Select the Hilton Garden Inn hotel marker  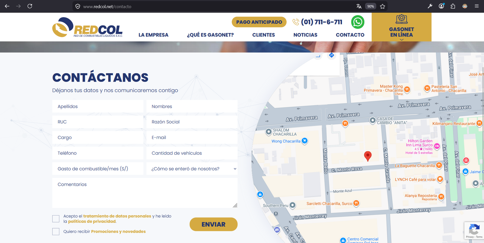(437, 146)
